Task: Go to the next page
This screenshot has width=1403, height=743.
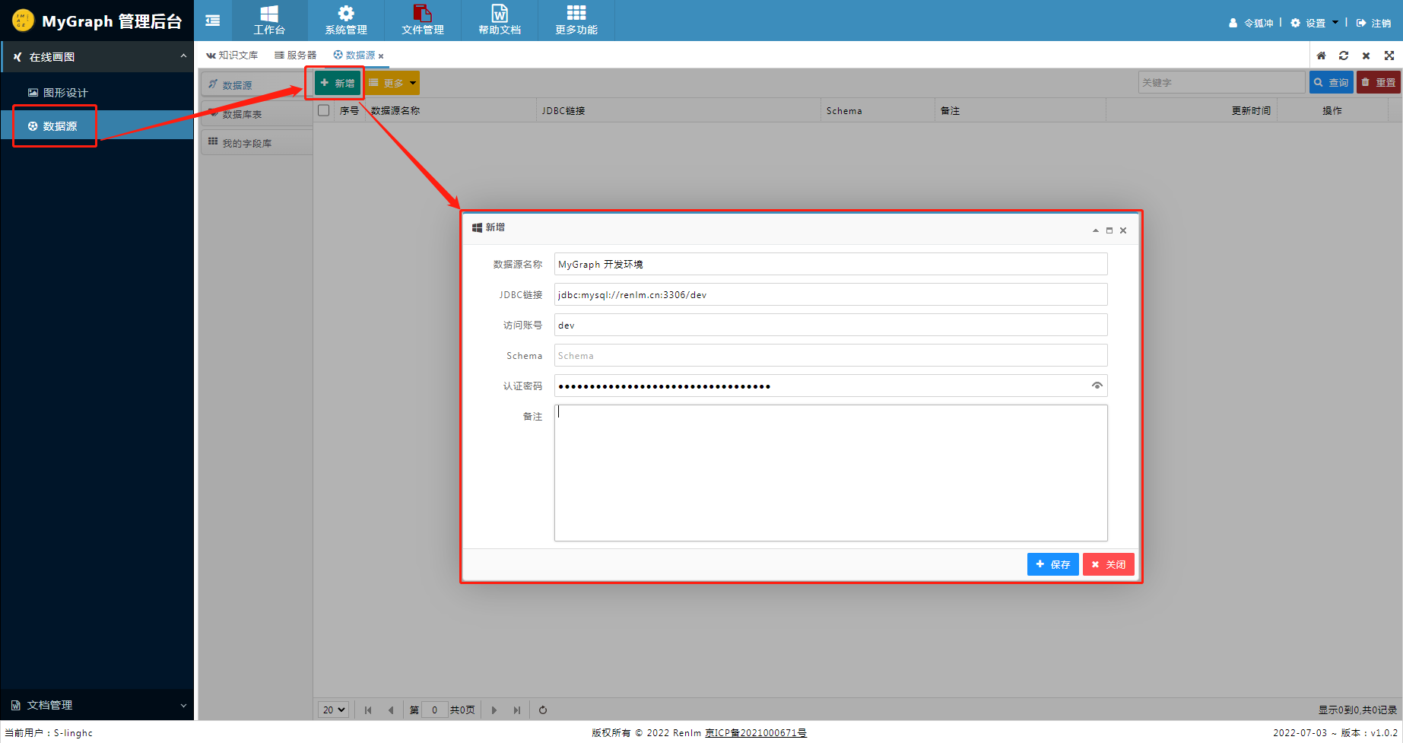Action: click(x=494, y=710)
